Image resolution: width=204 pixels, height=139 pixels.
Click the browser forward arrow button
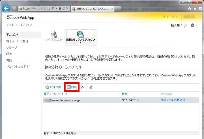(x=14, y=9)
